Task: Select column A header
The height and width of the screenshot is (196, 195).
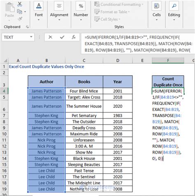Action: click(18, 60)
